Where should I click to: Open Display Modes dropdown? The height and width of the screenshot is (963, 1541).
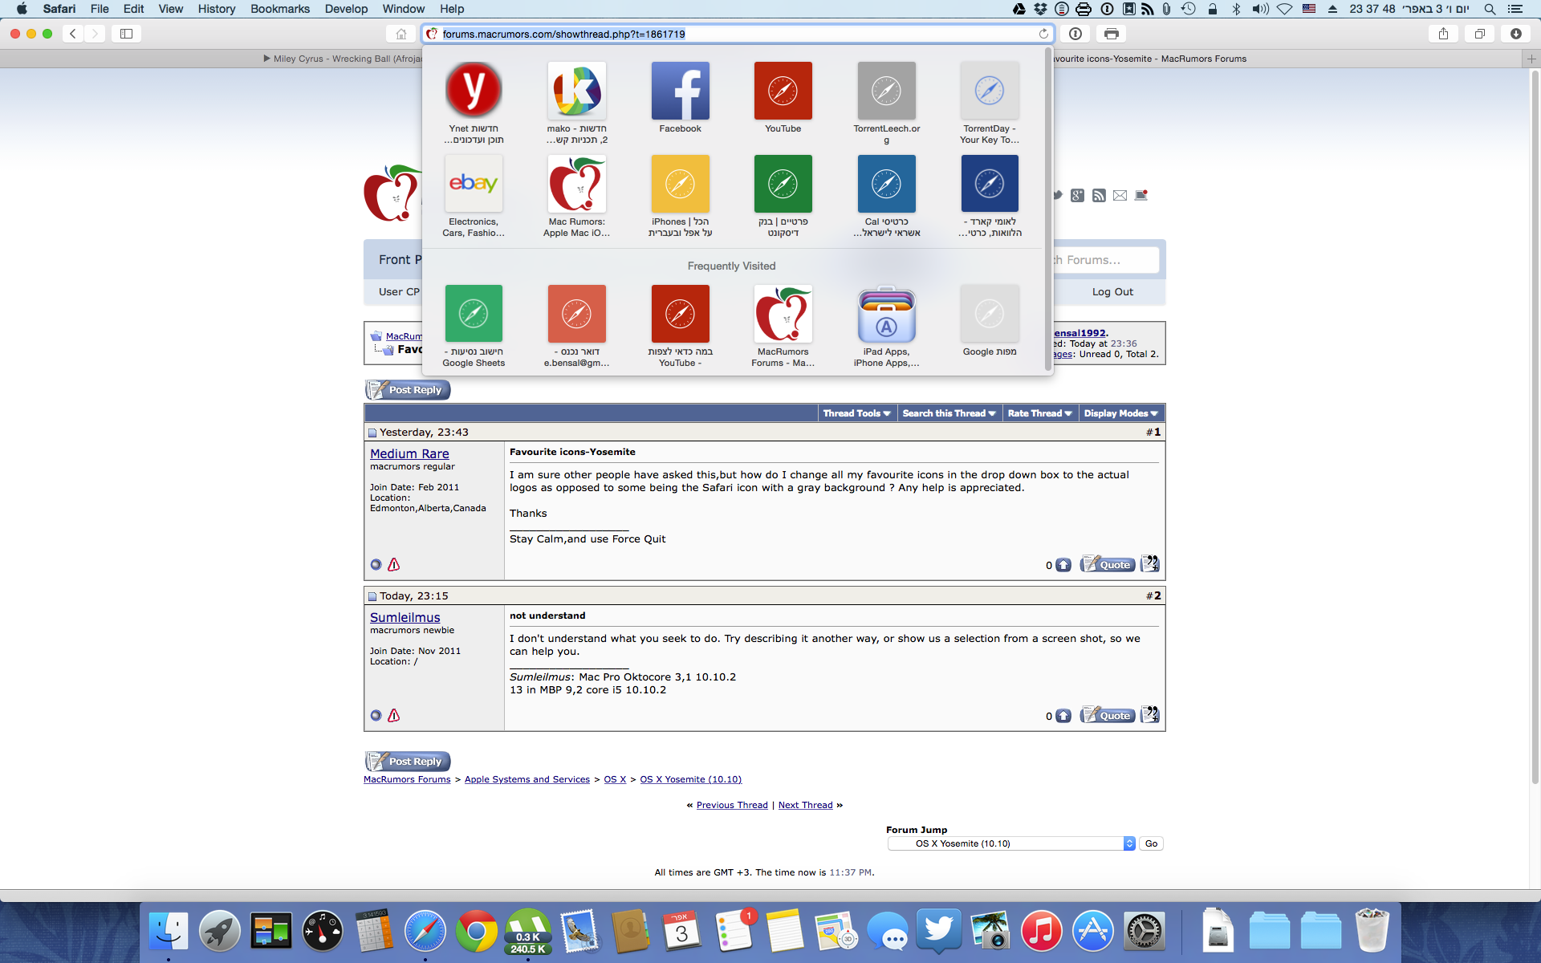click(x=1120, y=413)
